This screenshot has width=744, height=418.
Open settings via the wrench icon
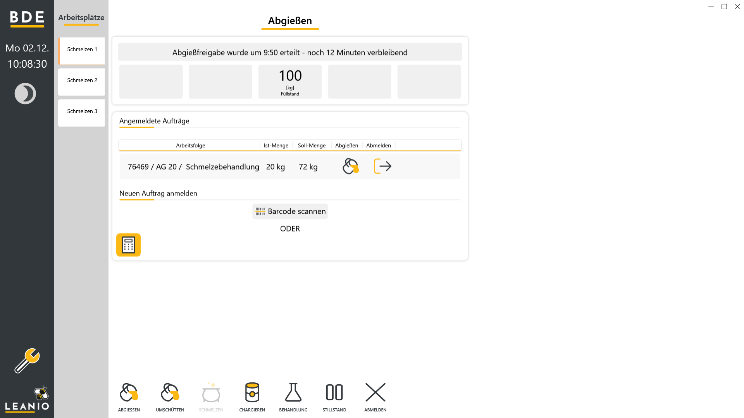pyautogui.click(x=27, y=361)
